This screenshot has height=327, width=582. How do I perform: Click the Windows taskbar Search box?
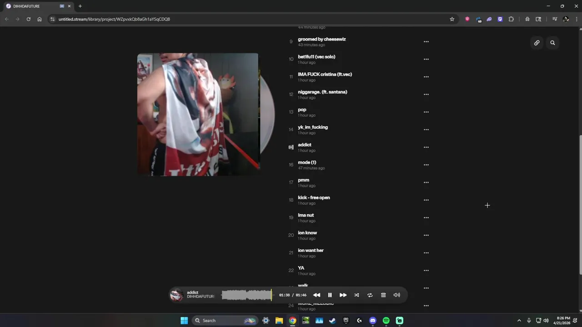tap(225, 321)
